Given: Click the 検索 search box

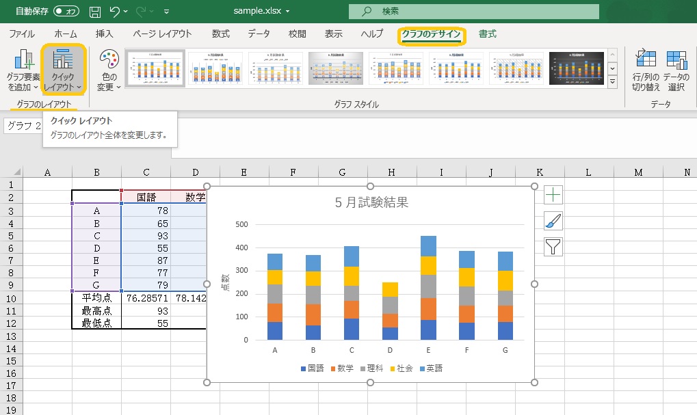Looking at the screenshot, I should click(x=473, y=12).
